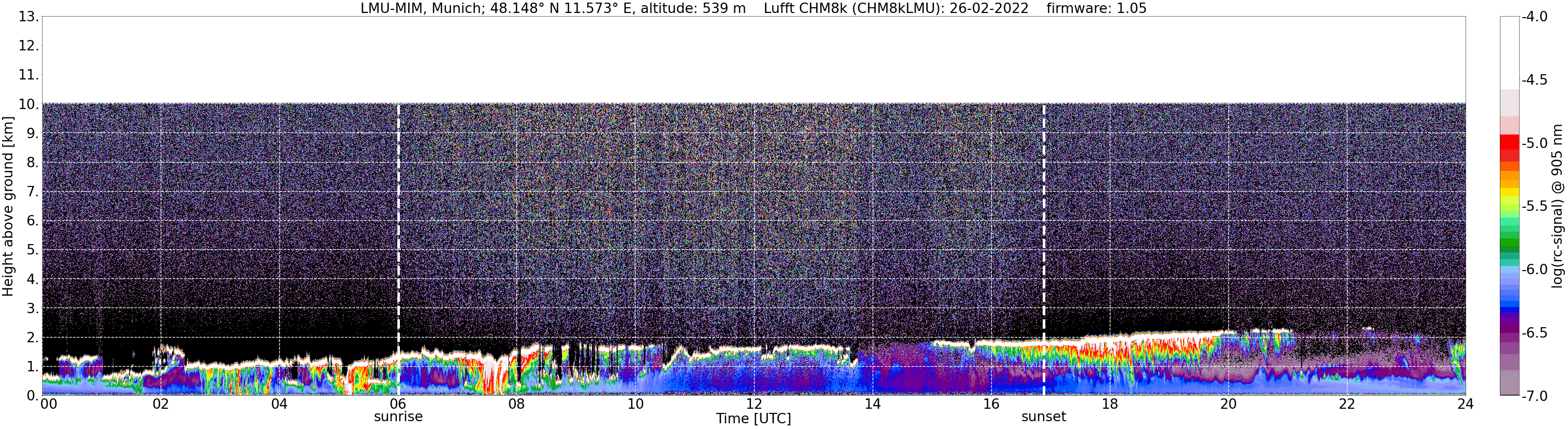The image size is (1568, 429).
Task: Click the '0.' height tick label
Action: (x=33, y=396)
